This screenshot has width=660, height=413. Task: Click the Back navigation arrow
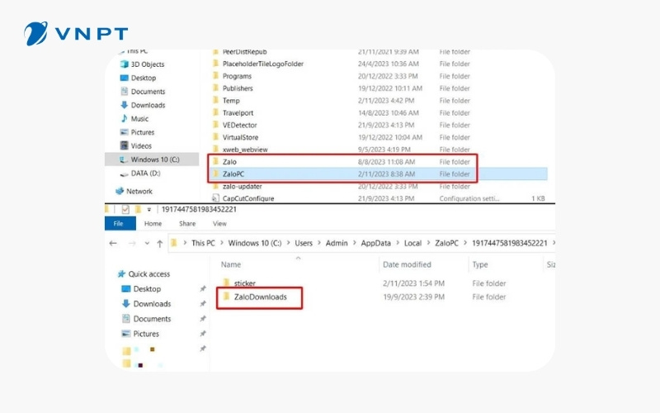[114, 244]
